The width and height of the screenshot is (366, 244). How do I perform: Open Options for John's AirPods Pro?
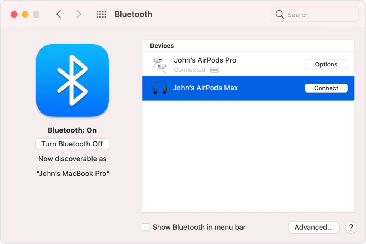pos(326,64)
